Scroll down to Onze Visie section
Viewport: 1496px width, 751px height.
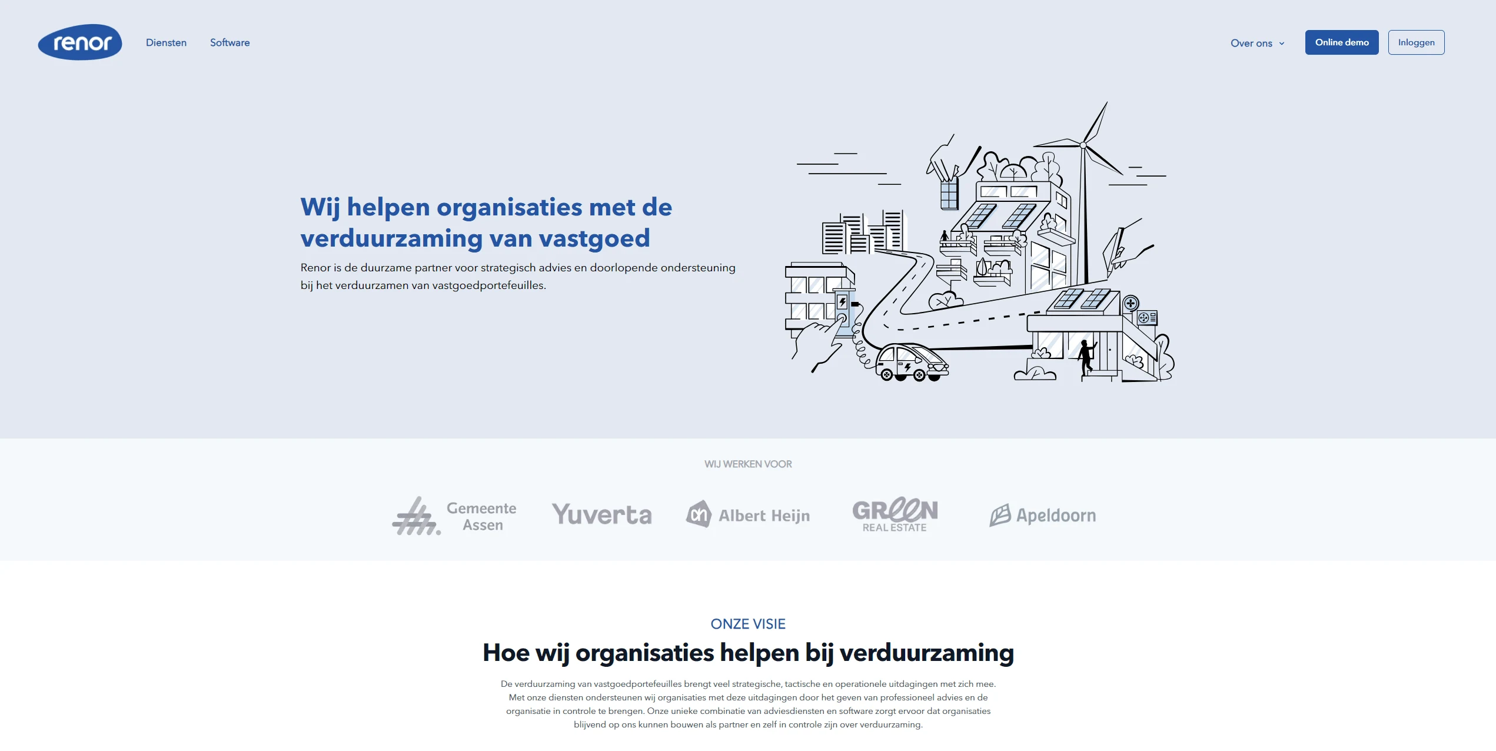(748, 624)
